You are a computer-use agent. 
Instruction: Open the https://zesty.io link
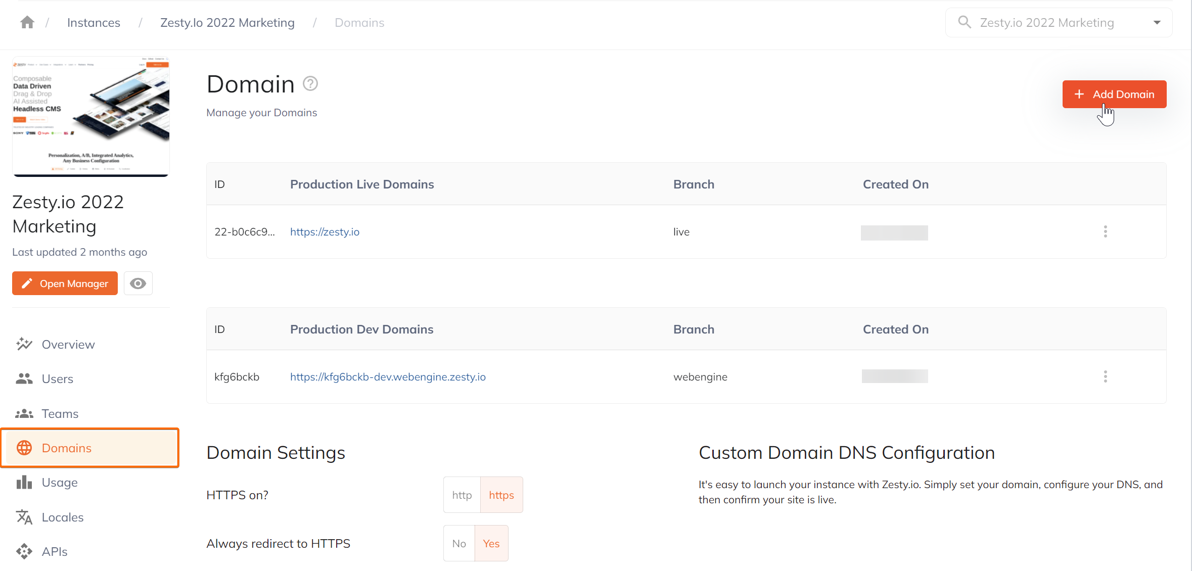[x=325, y=231]
